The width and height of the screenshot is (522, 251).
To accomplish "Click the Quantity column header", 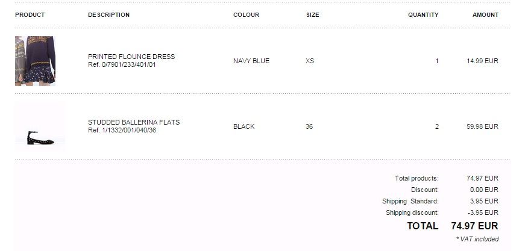I will coord(423,15).
